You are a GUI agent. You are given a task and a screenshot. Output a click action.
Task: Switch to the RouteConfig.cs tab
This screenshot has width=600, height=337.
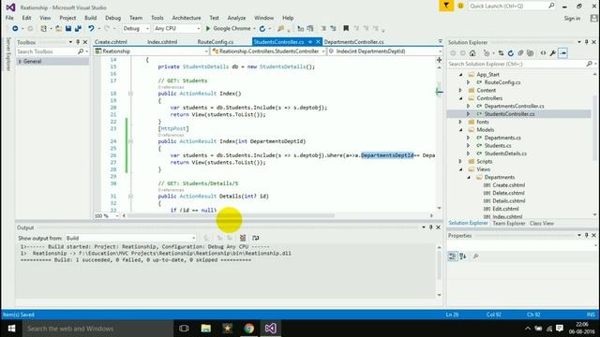(216, 42)
